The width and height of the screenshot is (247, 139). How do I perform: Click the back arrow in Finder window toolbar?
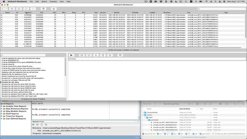pyautogui.click(x=156, y=104)
